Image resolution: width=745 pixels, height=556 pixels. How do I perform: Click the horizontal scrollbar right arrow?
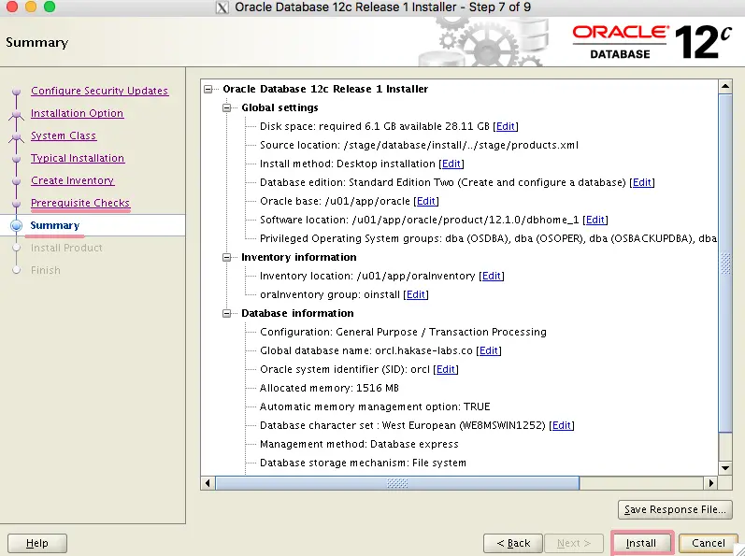tap(710, 483)
